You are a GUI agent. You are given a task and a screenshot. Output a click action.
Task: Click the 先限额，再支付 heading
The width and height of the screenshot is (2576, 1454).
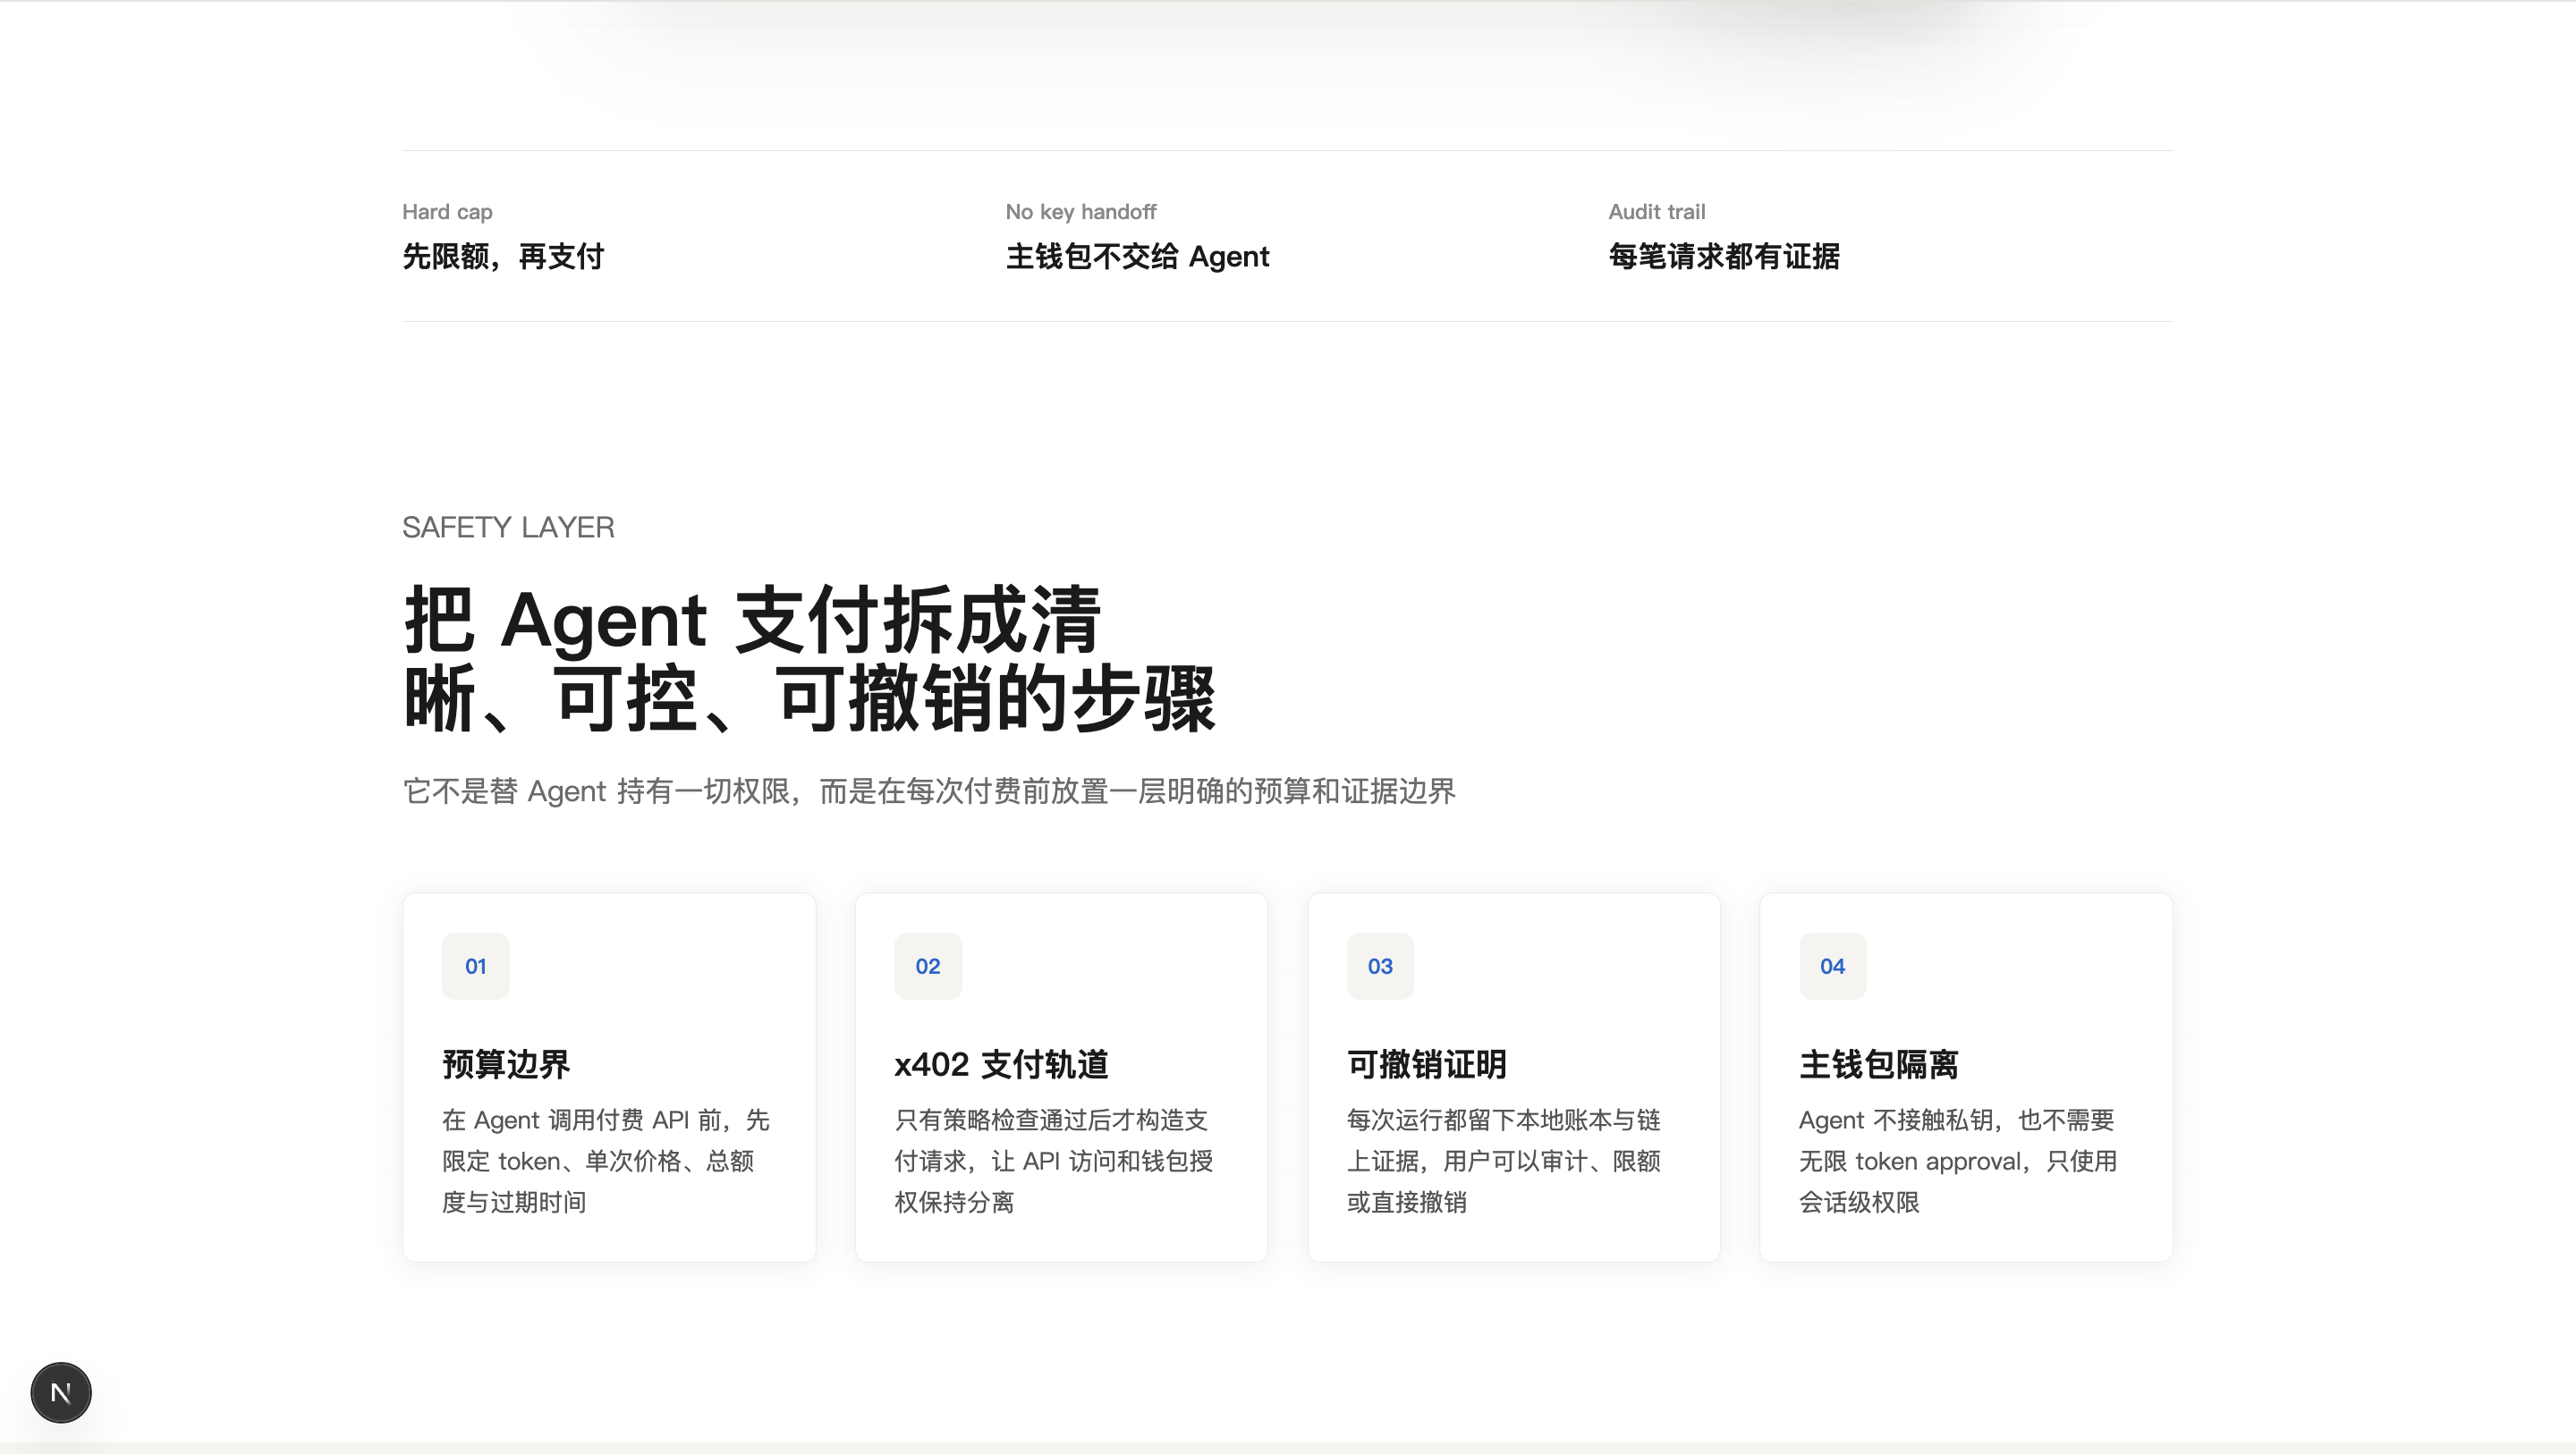tap(503, 256)
